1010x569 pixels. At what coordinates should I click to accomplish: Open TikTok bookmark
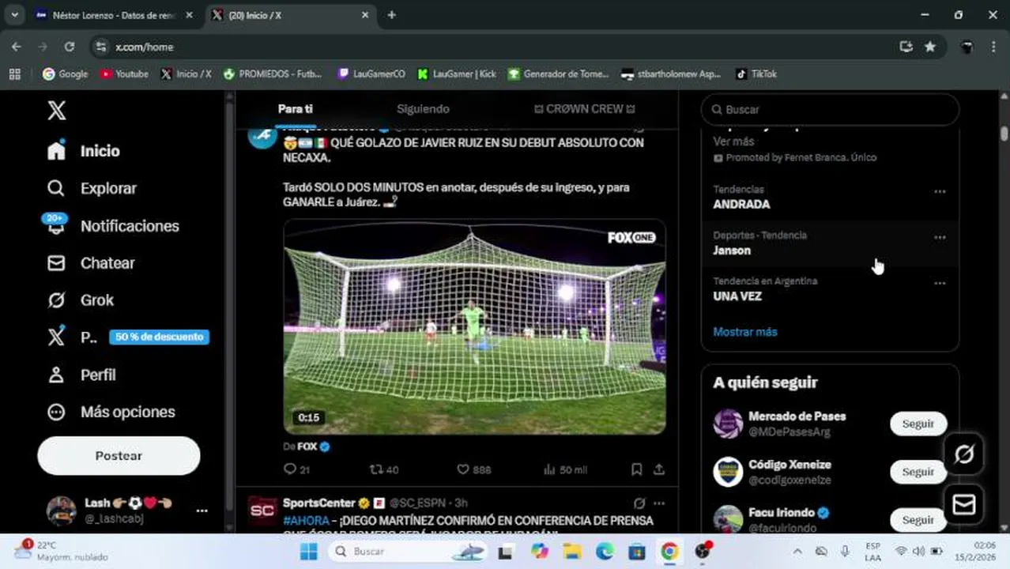pyautogui.click(x=756, y=73)
